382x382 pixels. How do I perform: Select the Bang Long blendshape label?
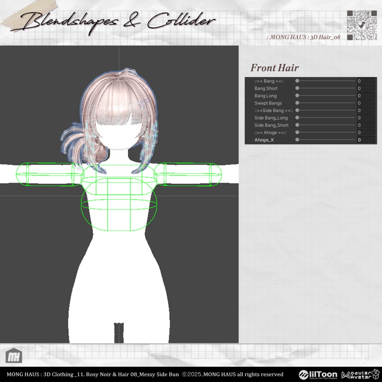coord(265,96)
